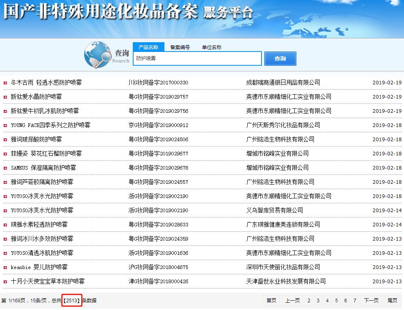Viewport: 404px width, 310px height.
Task: Go to the 下一页 next page
Action: tap(371, 300)
